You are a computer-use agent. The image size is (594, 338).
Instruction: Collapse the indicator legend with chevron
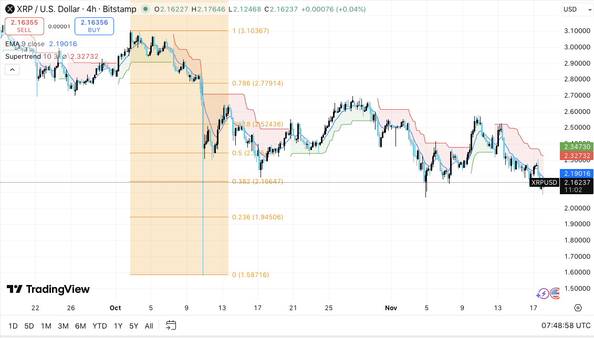[x=12, y=69]
